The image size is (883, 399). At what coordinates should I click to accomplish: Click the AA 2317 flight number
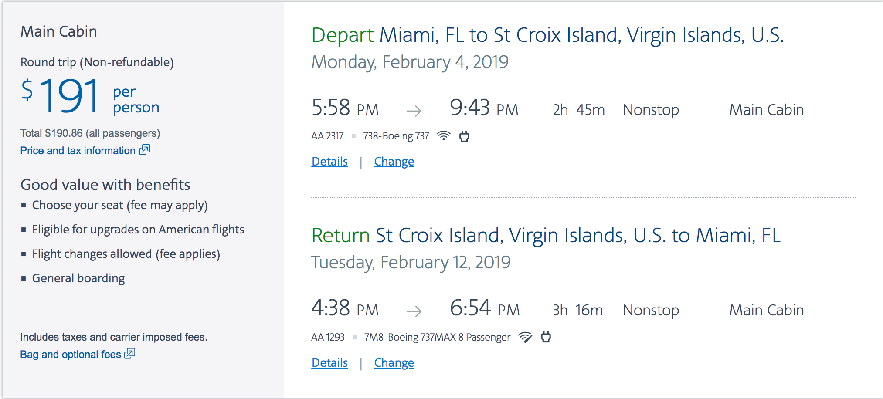coord(327,136)
